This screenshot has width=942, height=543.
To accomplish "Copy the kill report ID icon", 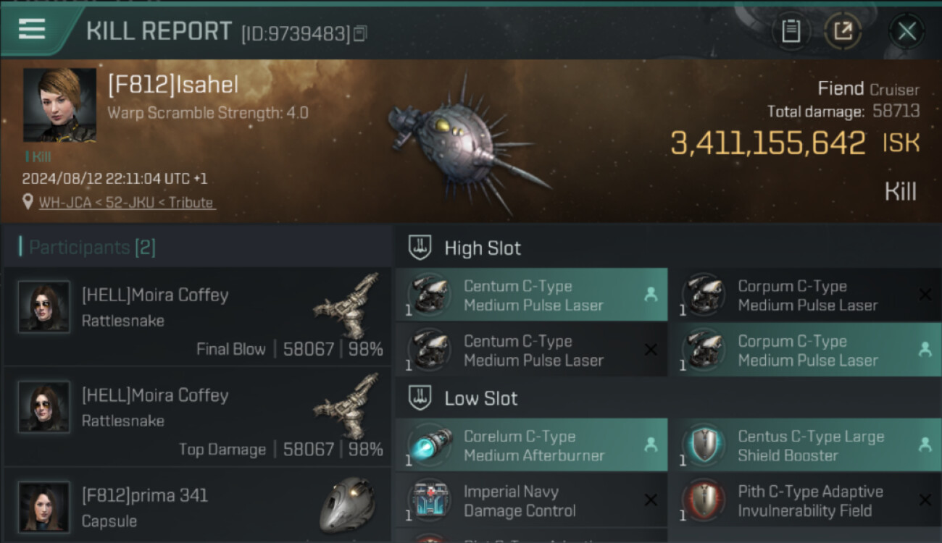I will [x=360, y=33].
